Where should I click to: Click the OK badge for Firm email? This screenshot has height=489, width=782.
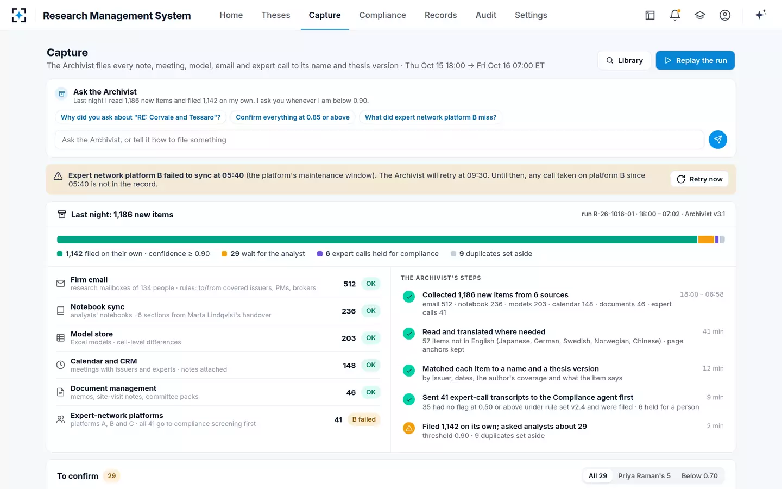pos(371,284)
